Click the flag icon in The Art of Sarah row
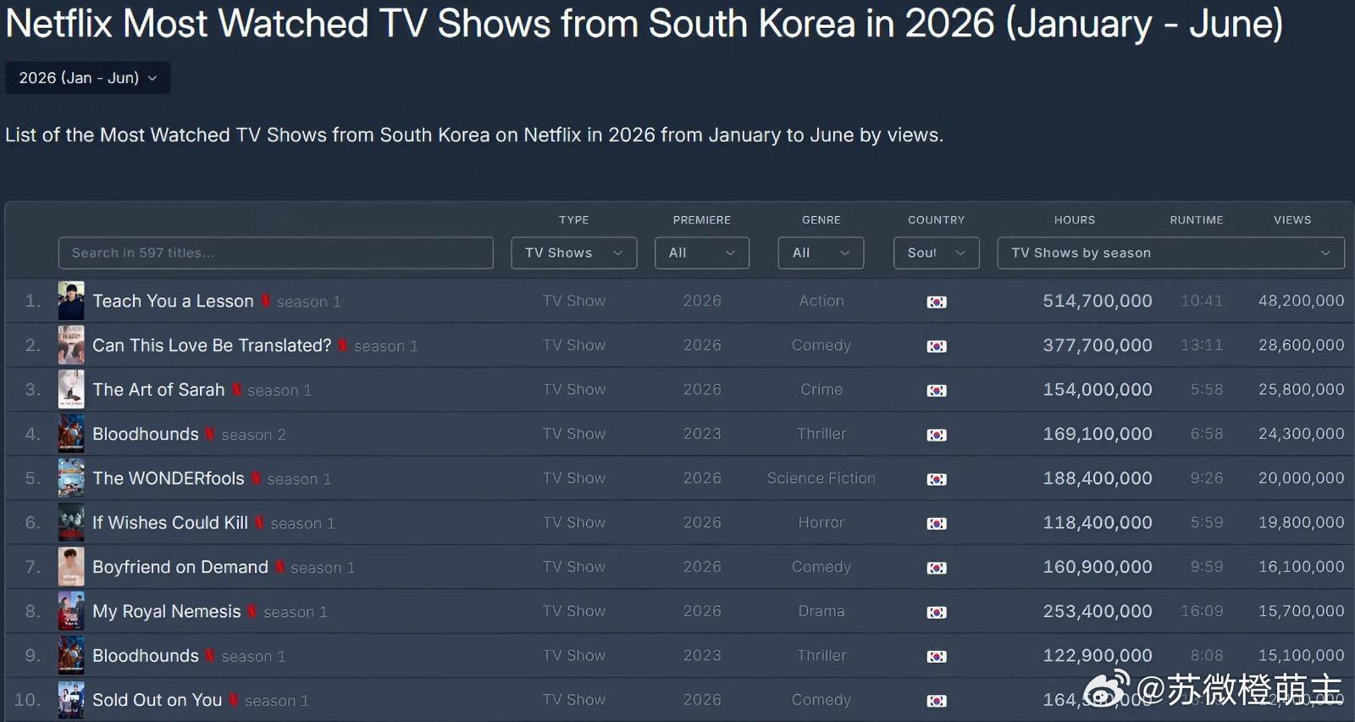The width and height of the screenshot is (1355, 722). pos(937,391)
